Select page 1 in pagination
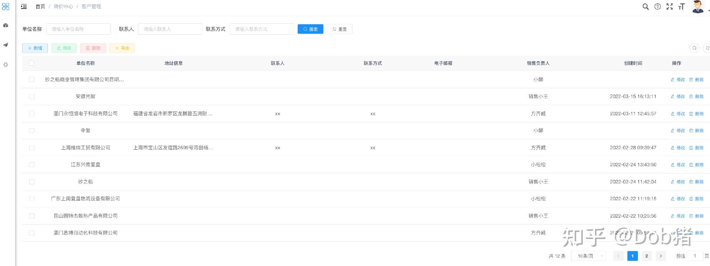This screenshot has height=266, width=710. (632, 256)
